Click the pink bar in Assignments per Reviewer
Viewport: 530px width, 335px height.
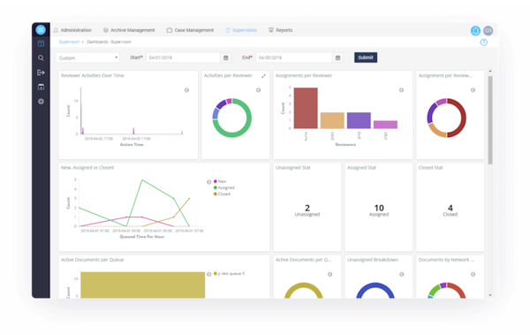(x=385, y=125)
